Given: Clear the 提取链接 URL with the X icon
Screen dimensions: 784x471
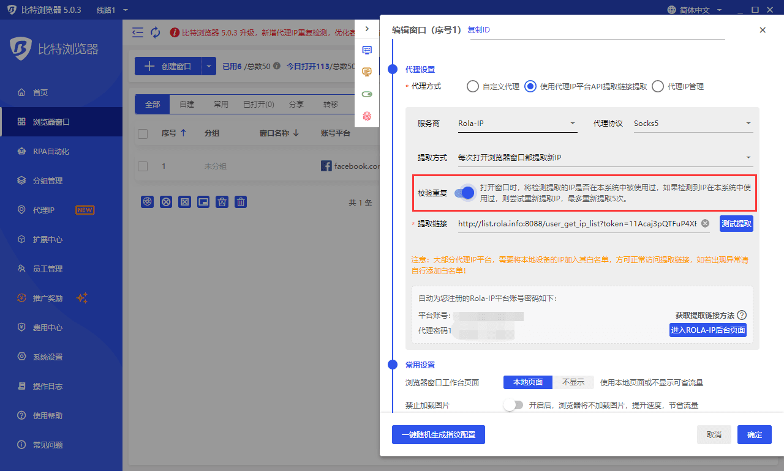Looking at the screenshot, I should tap(705, 223).
